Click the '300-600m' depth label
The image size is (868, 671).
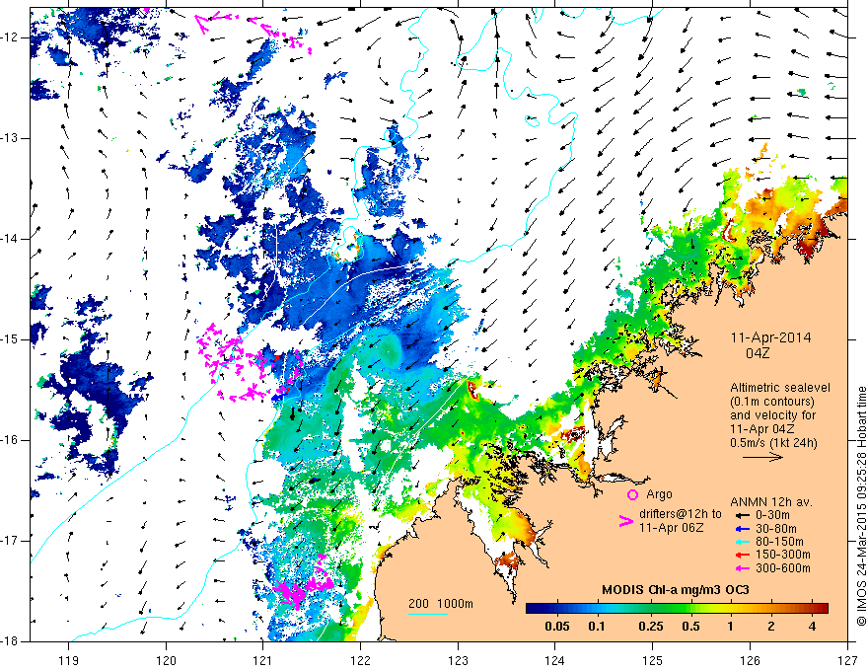[x=782, y=568]
